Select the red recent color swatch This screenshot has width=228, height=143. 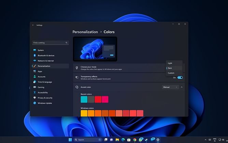98,100
